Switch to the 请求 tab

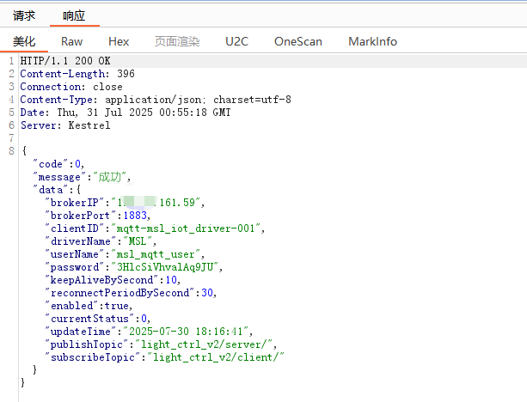point(24,15)
